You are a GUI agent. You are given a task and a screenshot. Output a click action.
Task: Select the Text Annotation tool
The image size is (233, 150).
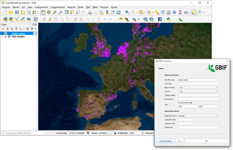click(200, 12)
